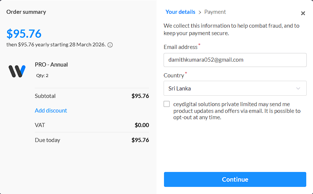Click the Qty: 2 quantity label
The image size is (313, 194).
pyautogui.click(x=42, y=76)
